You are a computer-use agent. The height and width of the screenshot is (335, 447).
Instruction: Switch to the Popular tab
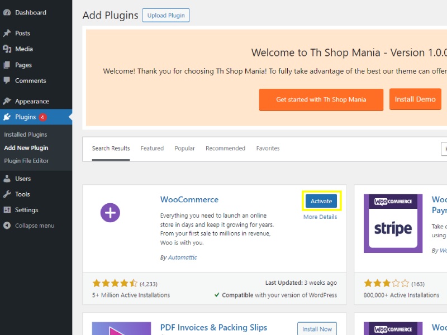click(185, 149)
